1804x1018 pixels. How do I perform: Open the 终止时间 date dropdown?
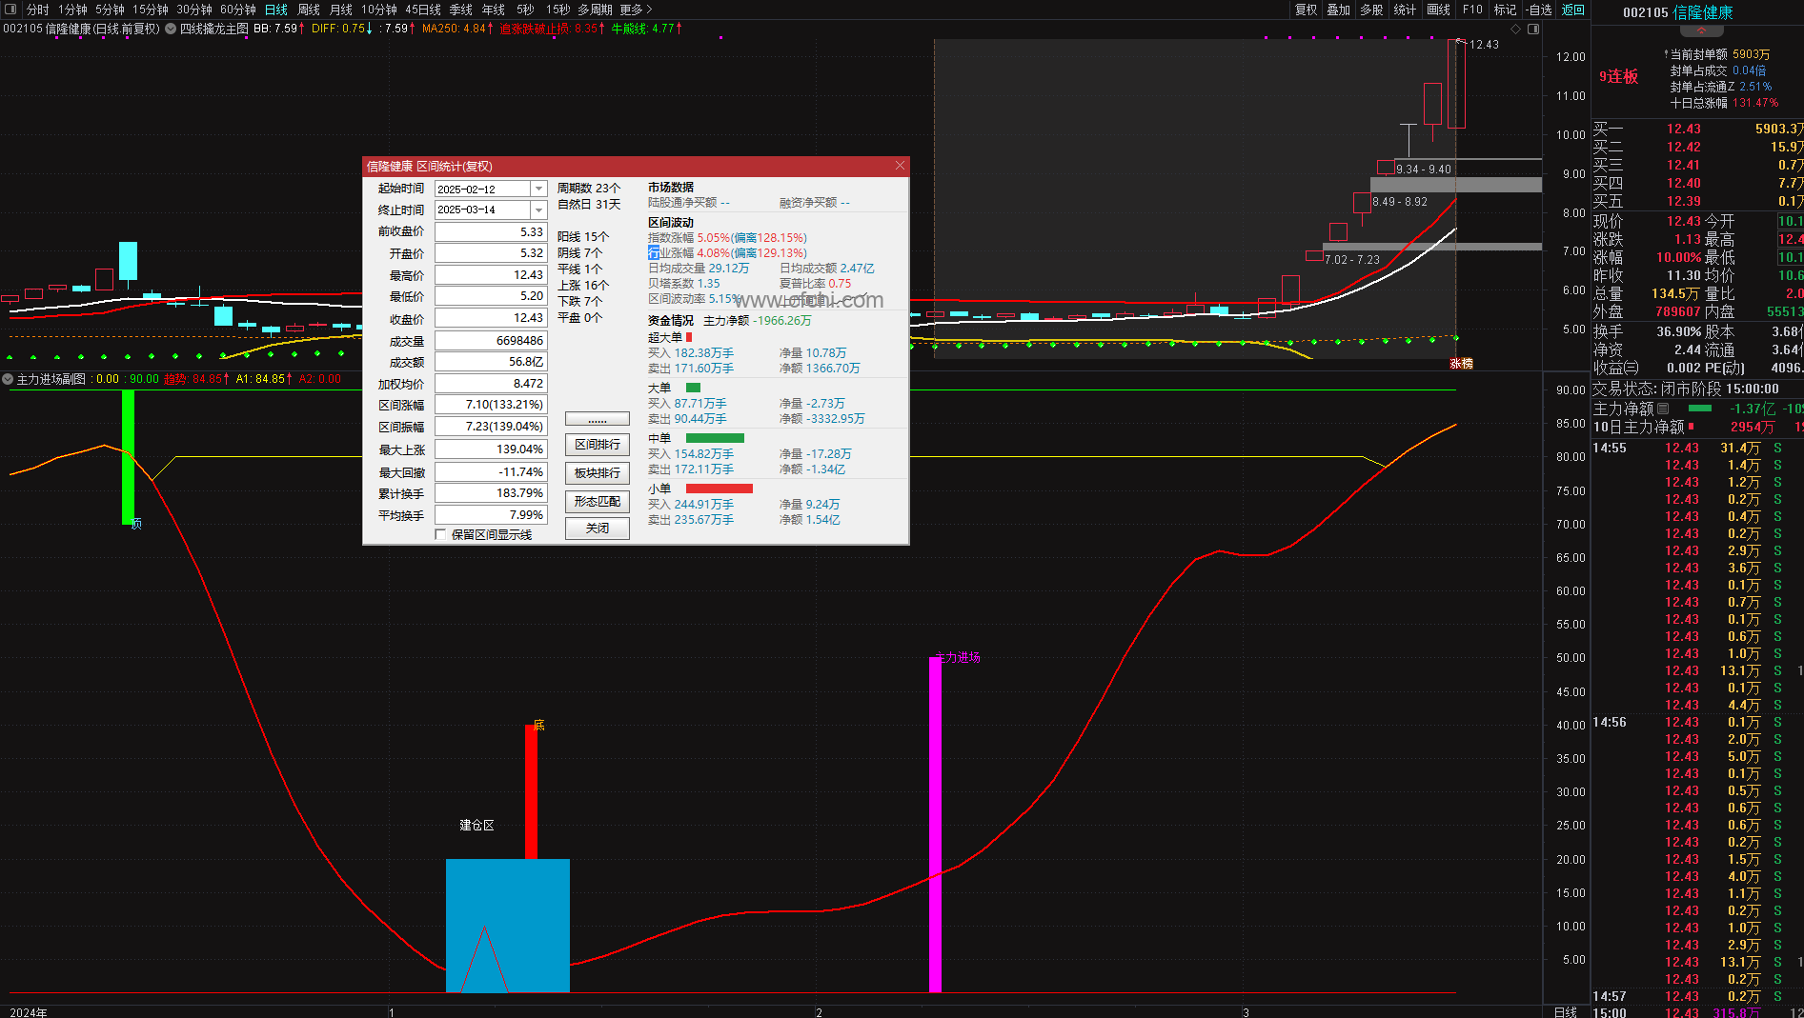tap(538, 210)
